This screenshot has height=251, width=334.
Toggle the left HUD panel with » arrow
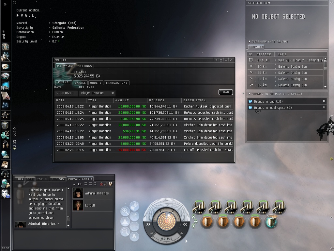click(x=148, y=224)
